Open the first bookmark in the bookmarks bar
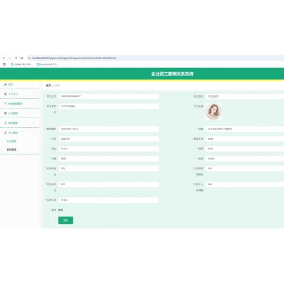Screen dimensions: 284x284 22,64
